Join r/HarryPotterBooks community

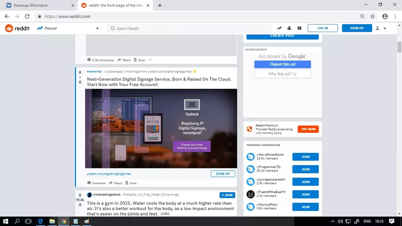305,157
